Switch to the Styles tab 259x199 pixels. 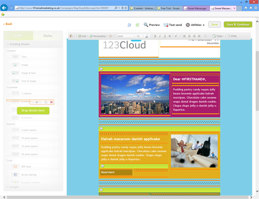click(48, 36)
